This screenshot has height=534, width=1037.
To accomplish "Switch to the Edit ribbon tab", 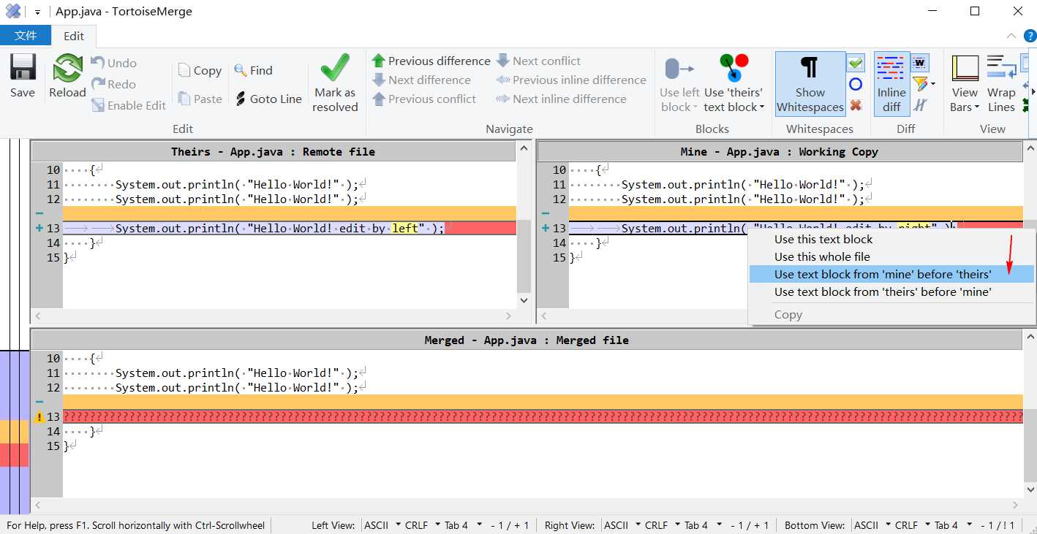I will [x=74, y=36].
